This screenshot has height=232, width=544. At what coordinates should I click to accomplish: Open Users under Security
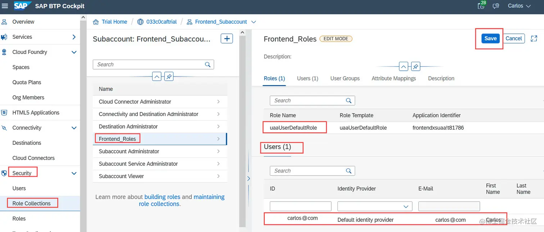[x=19, y=188]
